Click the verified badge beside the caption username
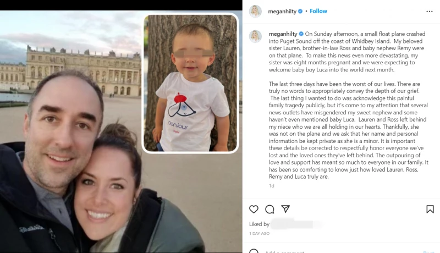 (x=301, y=34)
